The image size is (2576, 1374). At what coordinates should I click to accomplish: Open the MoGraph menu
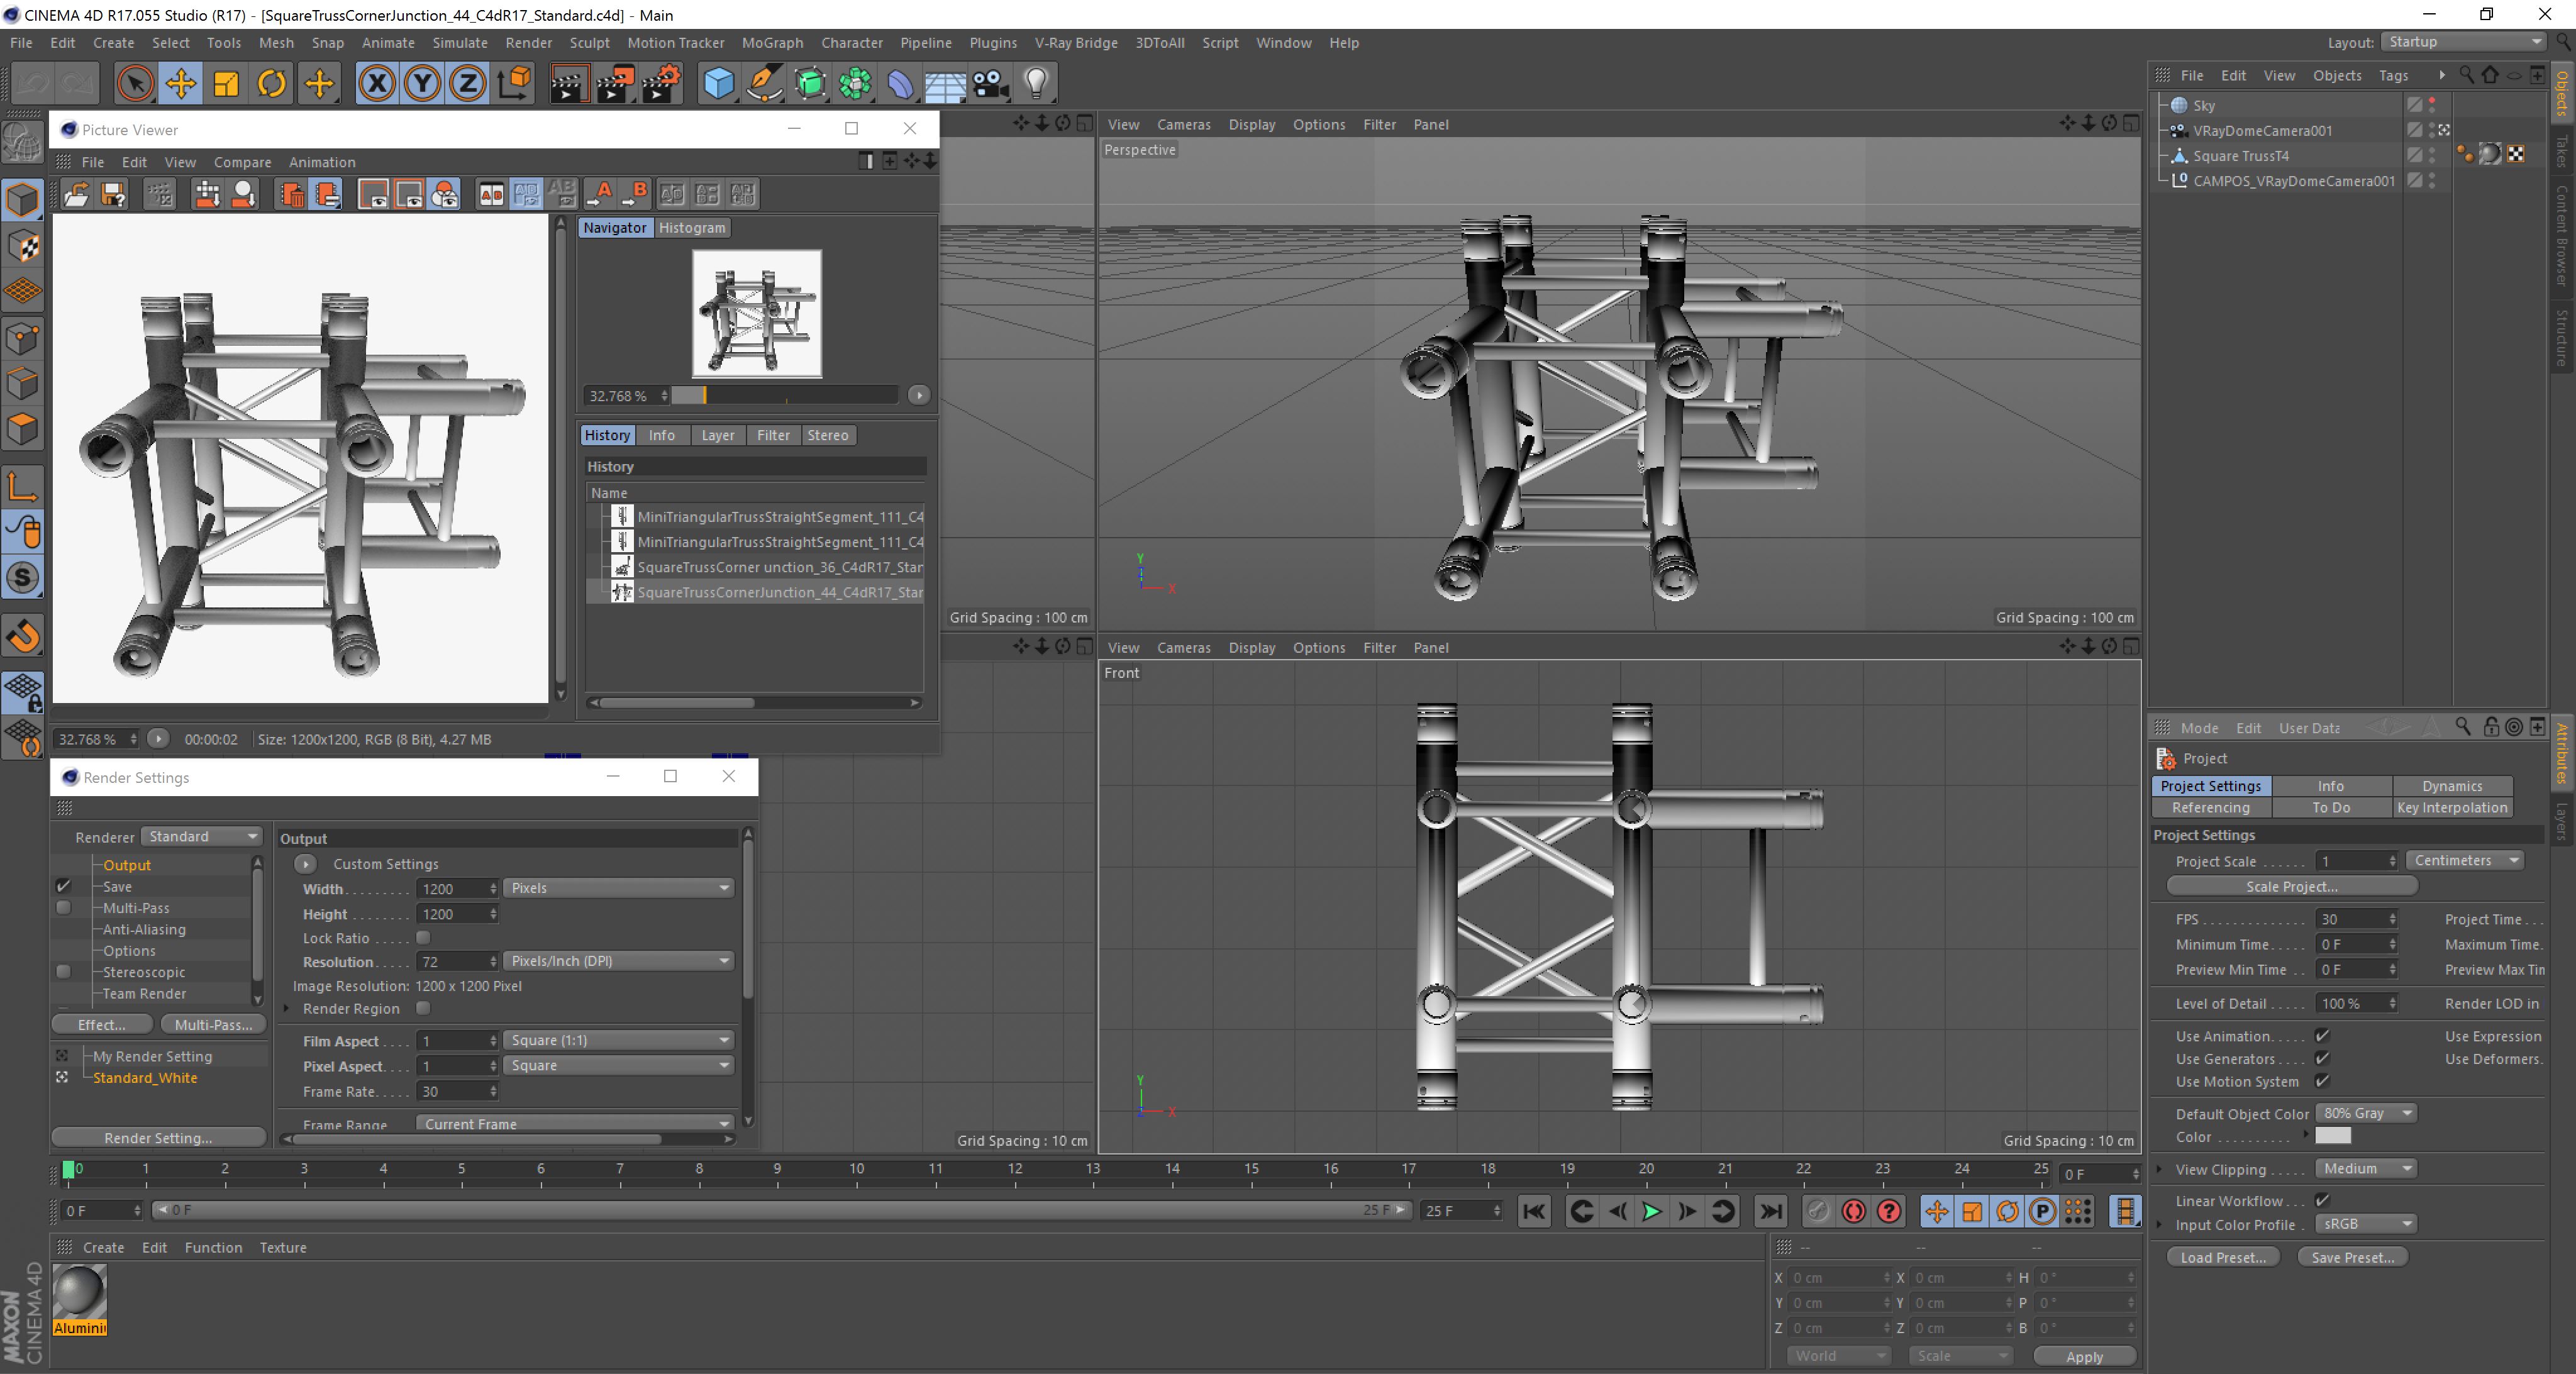point(772,43)
